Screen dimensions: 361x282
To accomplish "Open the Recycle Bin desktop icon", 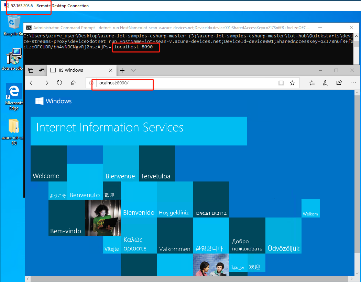I will click(14, 25).
